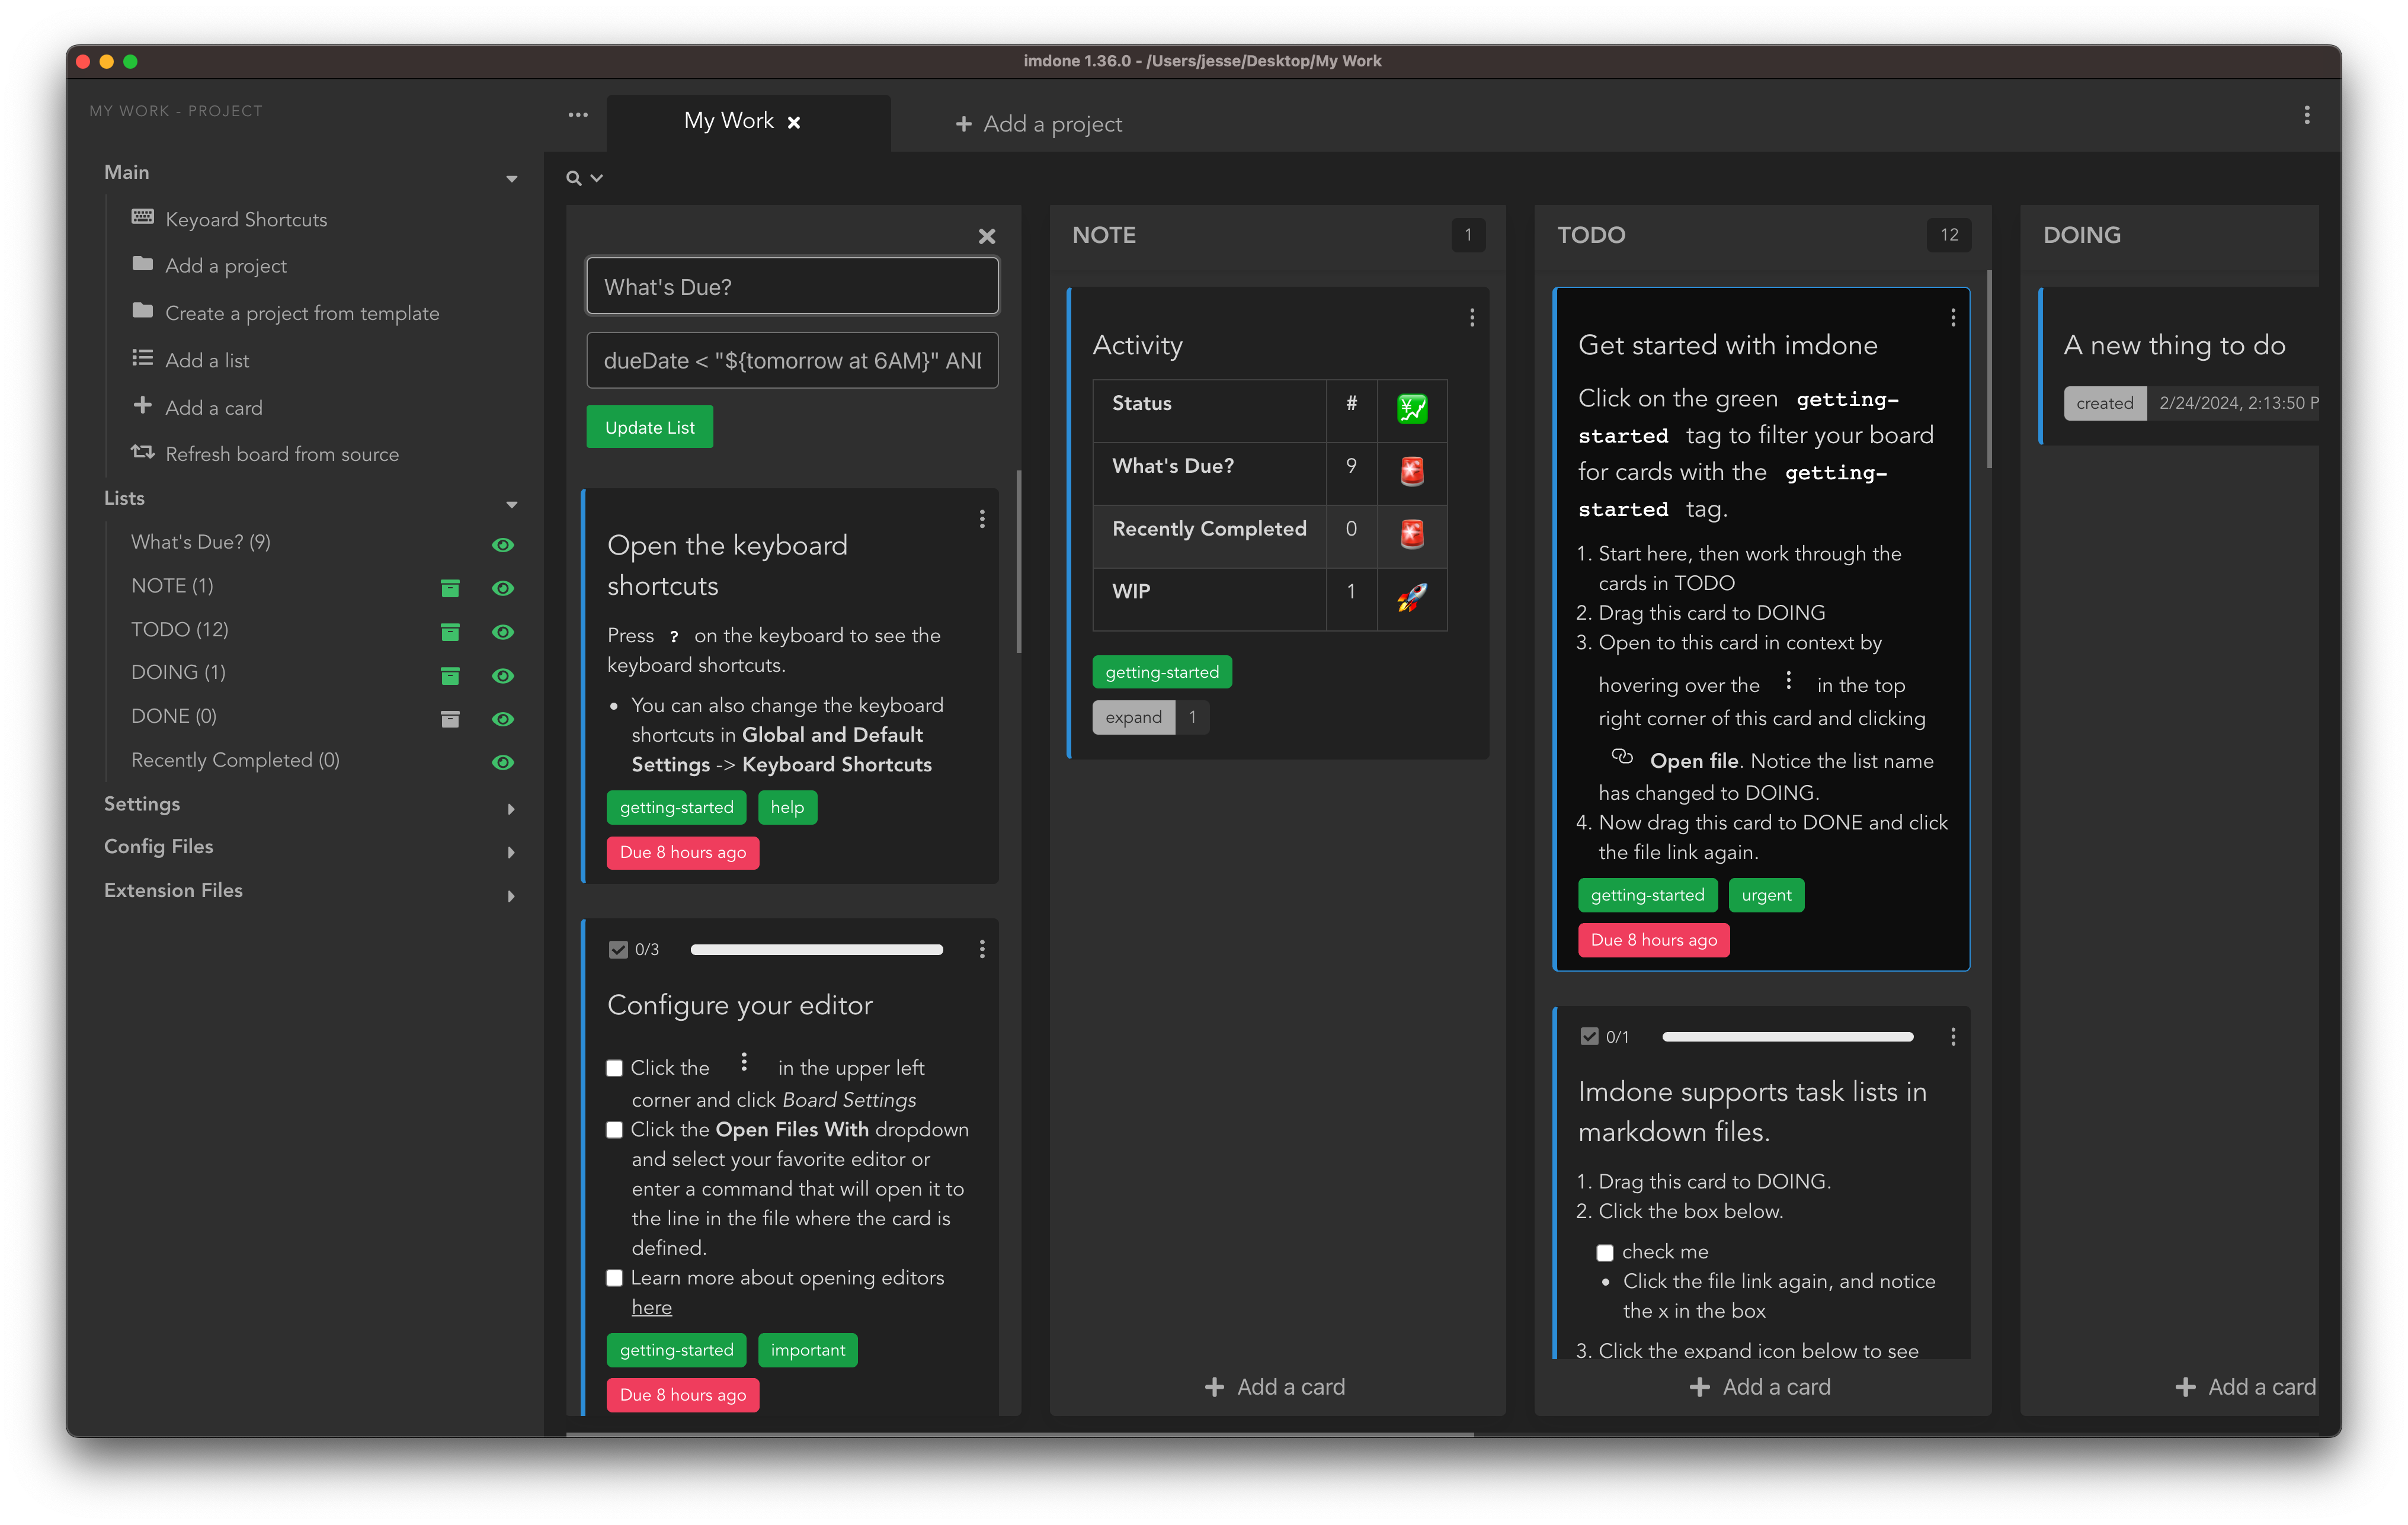Click the list icon beside Add a list
The height and width of the screenshot is (1525, 2408).
[x=143, y=358]
